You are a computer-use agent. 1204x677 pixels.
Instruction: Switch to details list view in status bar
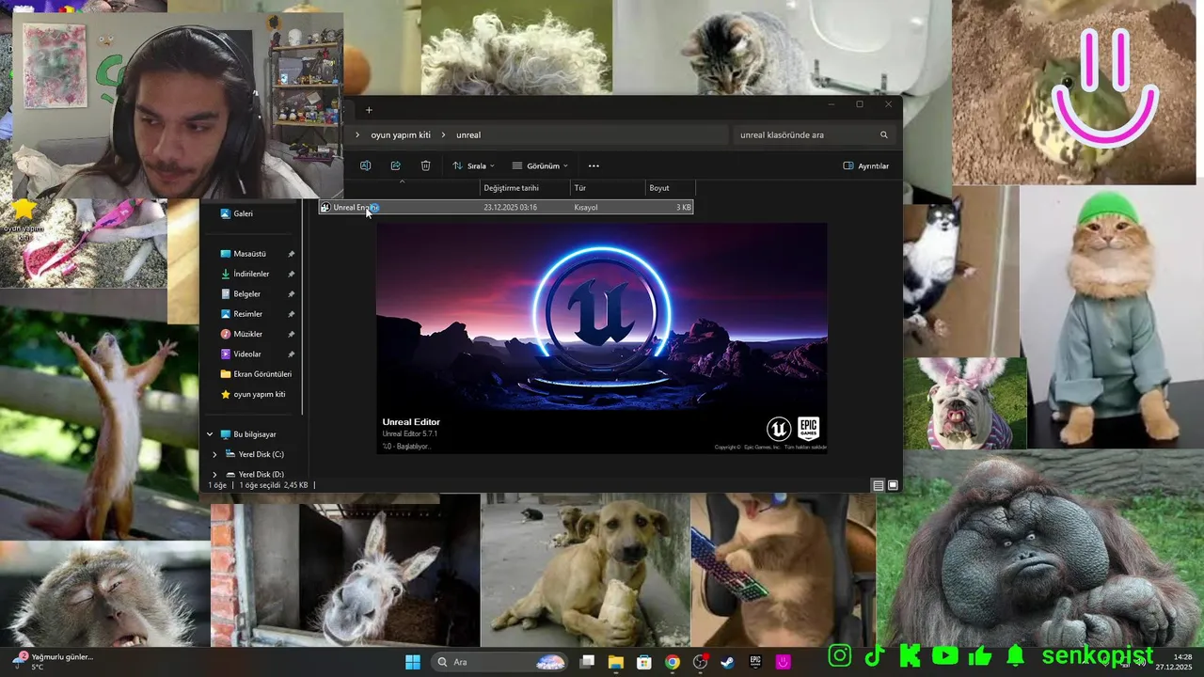878,486
